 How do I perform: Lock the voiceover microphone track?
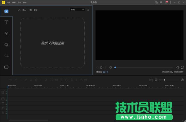tap(6, 114)
